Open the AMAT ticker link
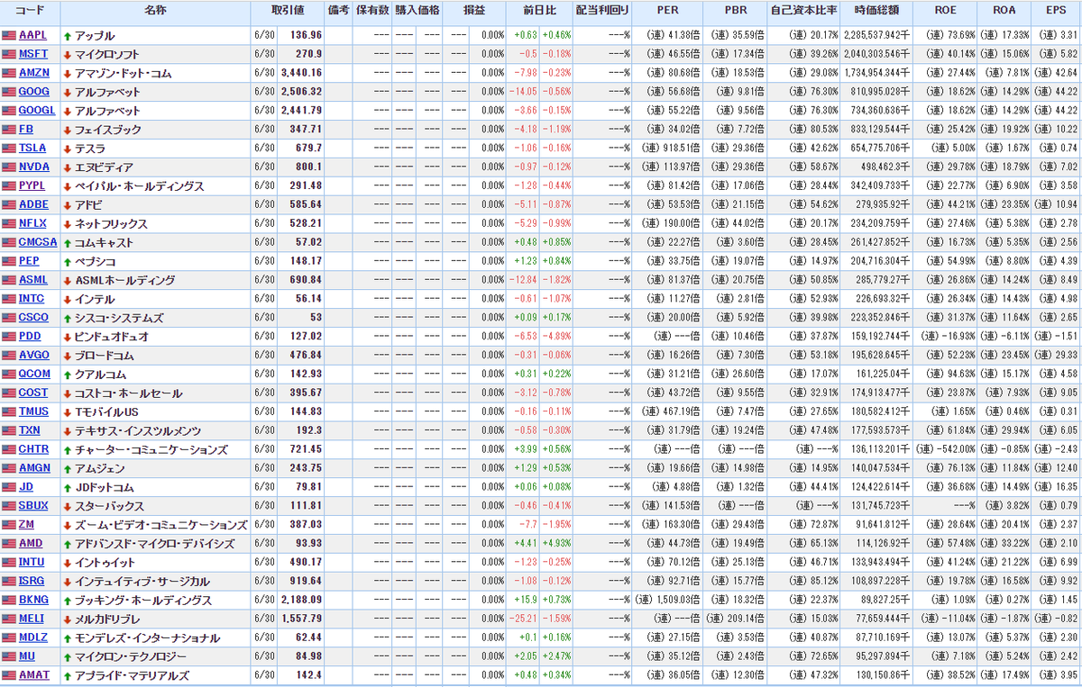The width and height of the screenshot is (1082, 687). click(34, 675)
